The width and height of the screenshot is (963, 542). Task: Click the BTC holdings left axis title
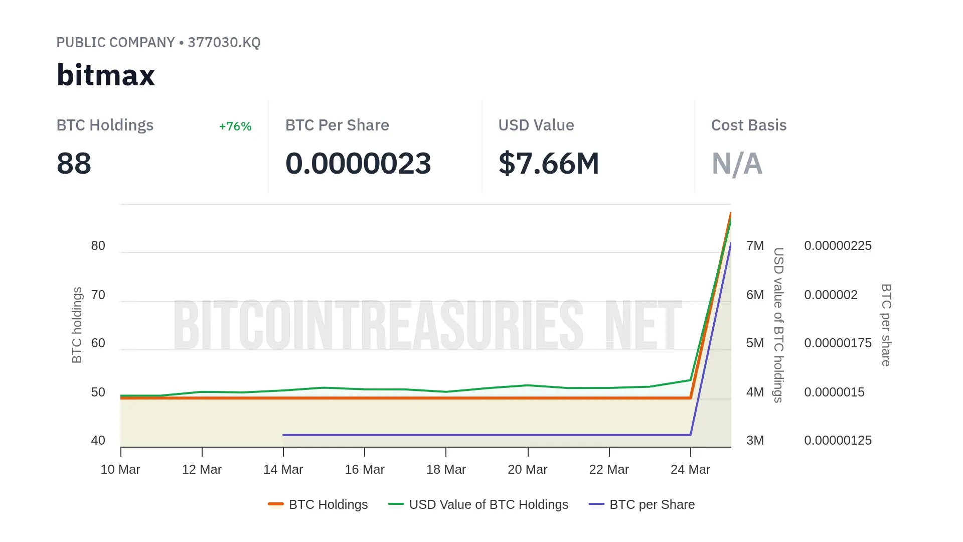pos(77,325)
